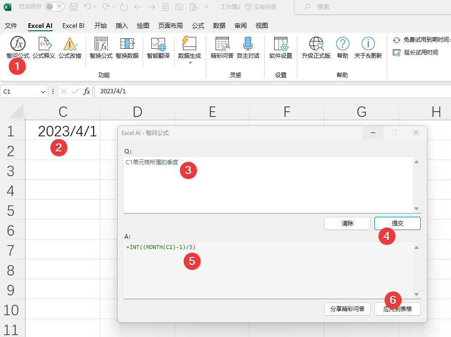
Task: Click the Undo arrow icon
Action: pos(87,7)
